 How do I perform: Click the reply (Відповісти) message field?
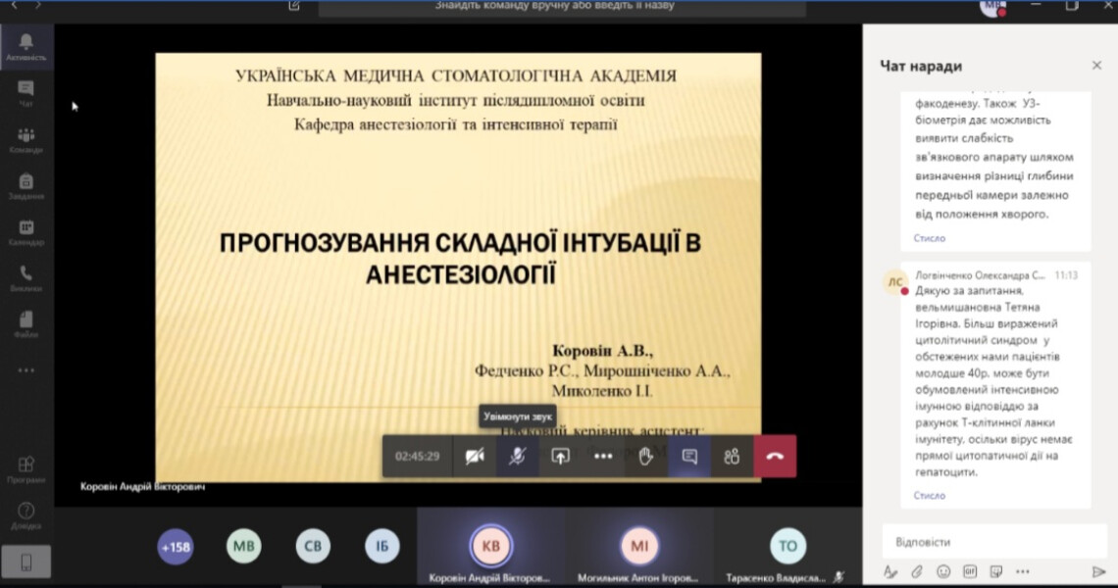991,542
